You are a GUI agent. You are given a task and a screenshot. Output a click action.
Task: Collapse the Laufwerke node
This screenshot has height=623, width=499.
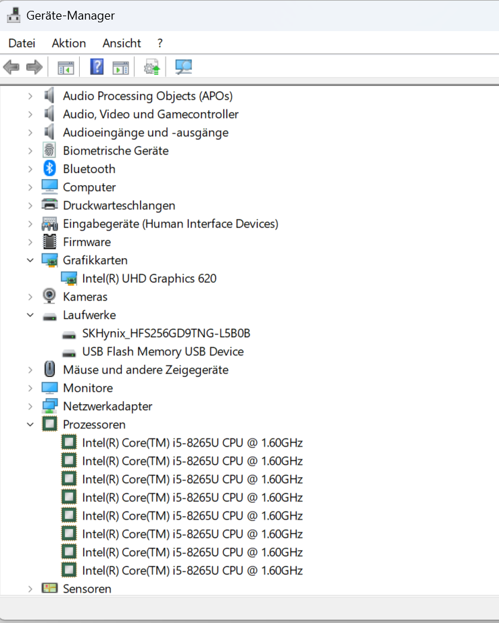pos(30,315)
